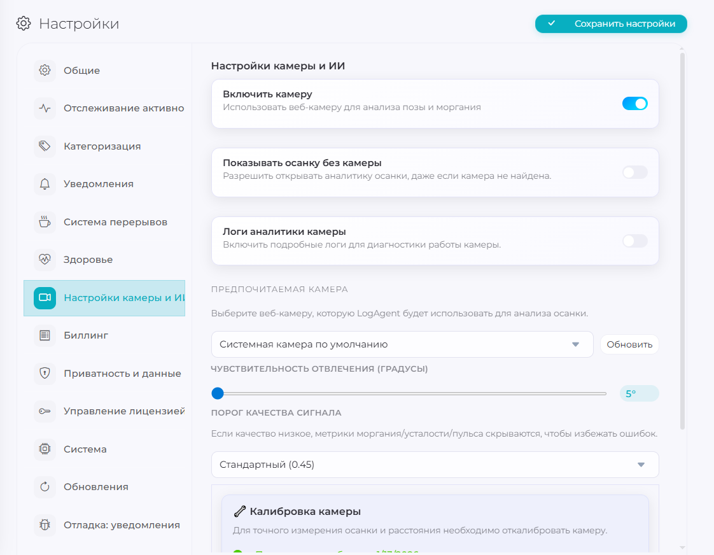Screen dimensions: 714x555
Task: Click the Настройки камеры и ИИ heading
Action: click(277, 66)
